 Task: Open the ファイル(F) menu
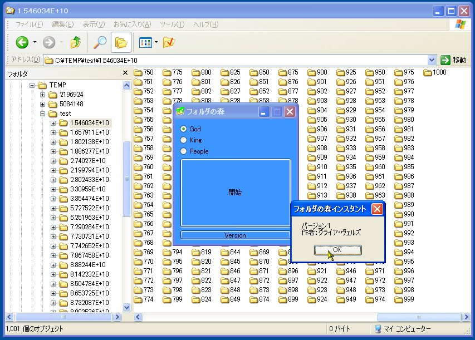pos(29,24)
